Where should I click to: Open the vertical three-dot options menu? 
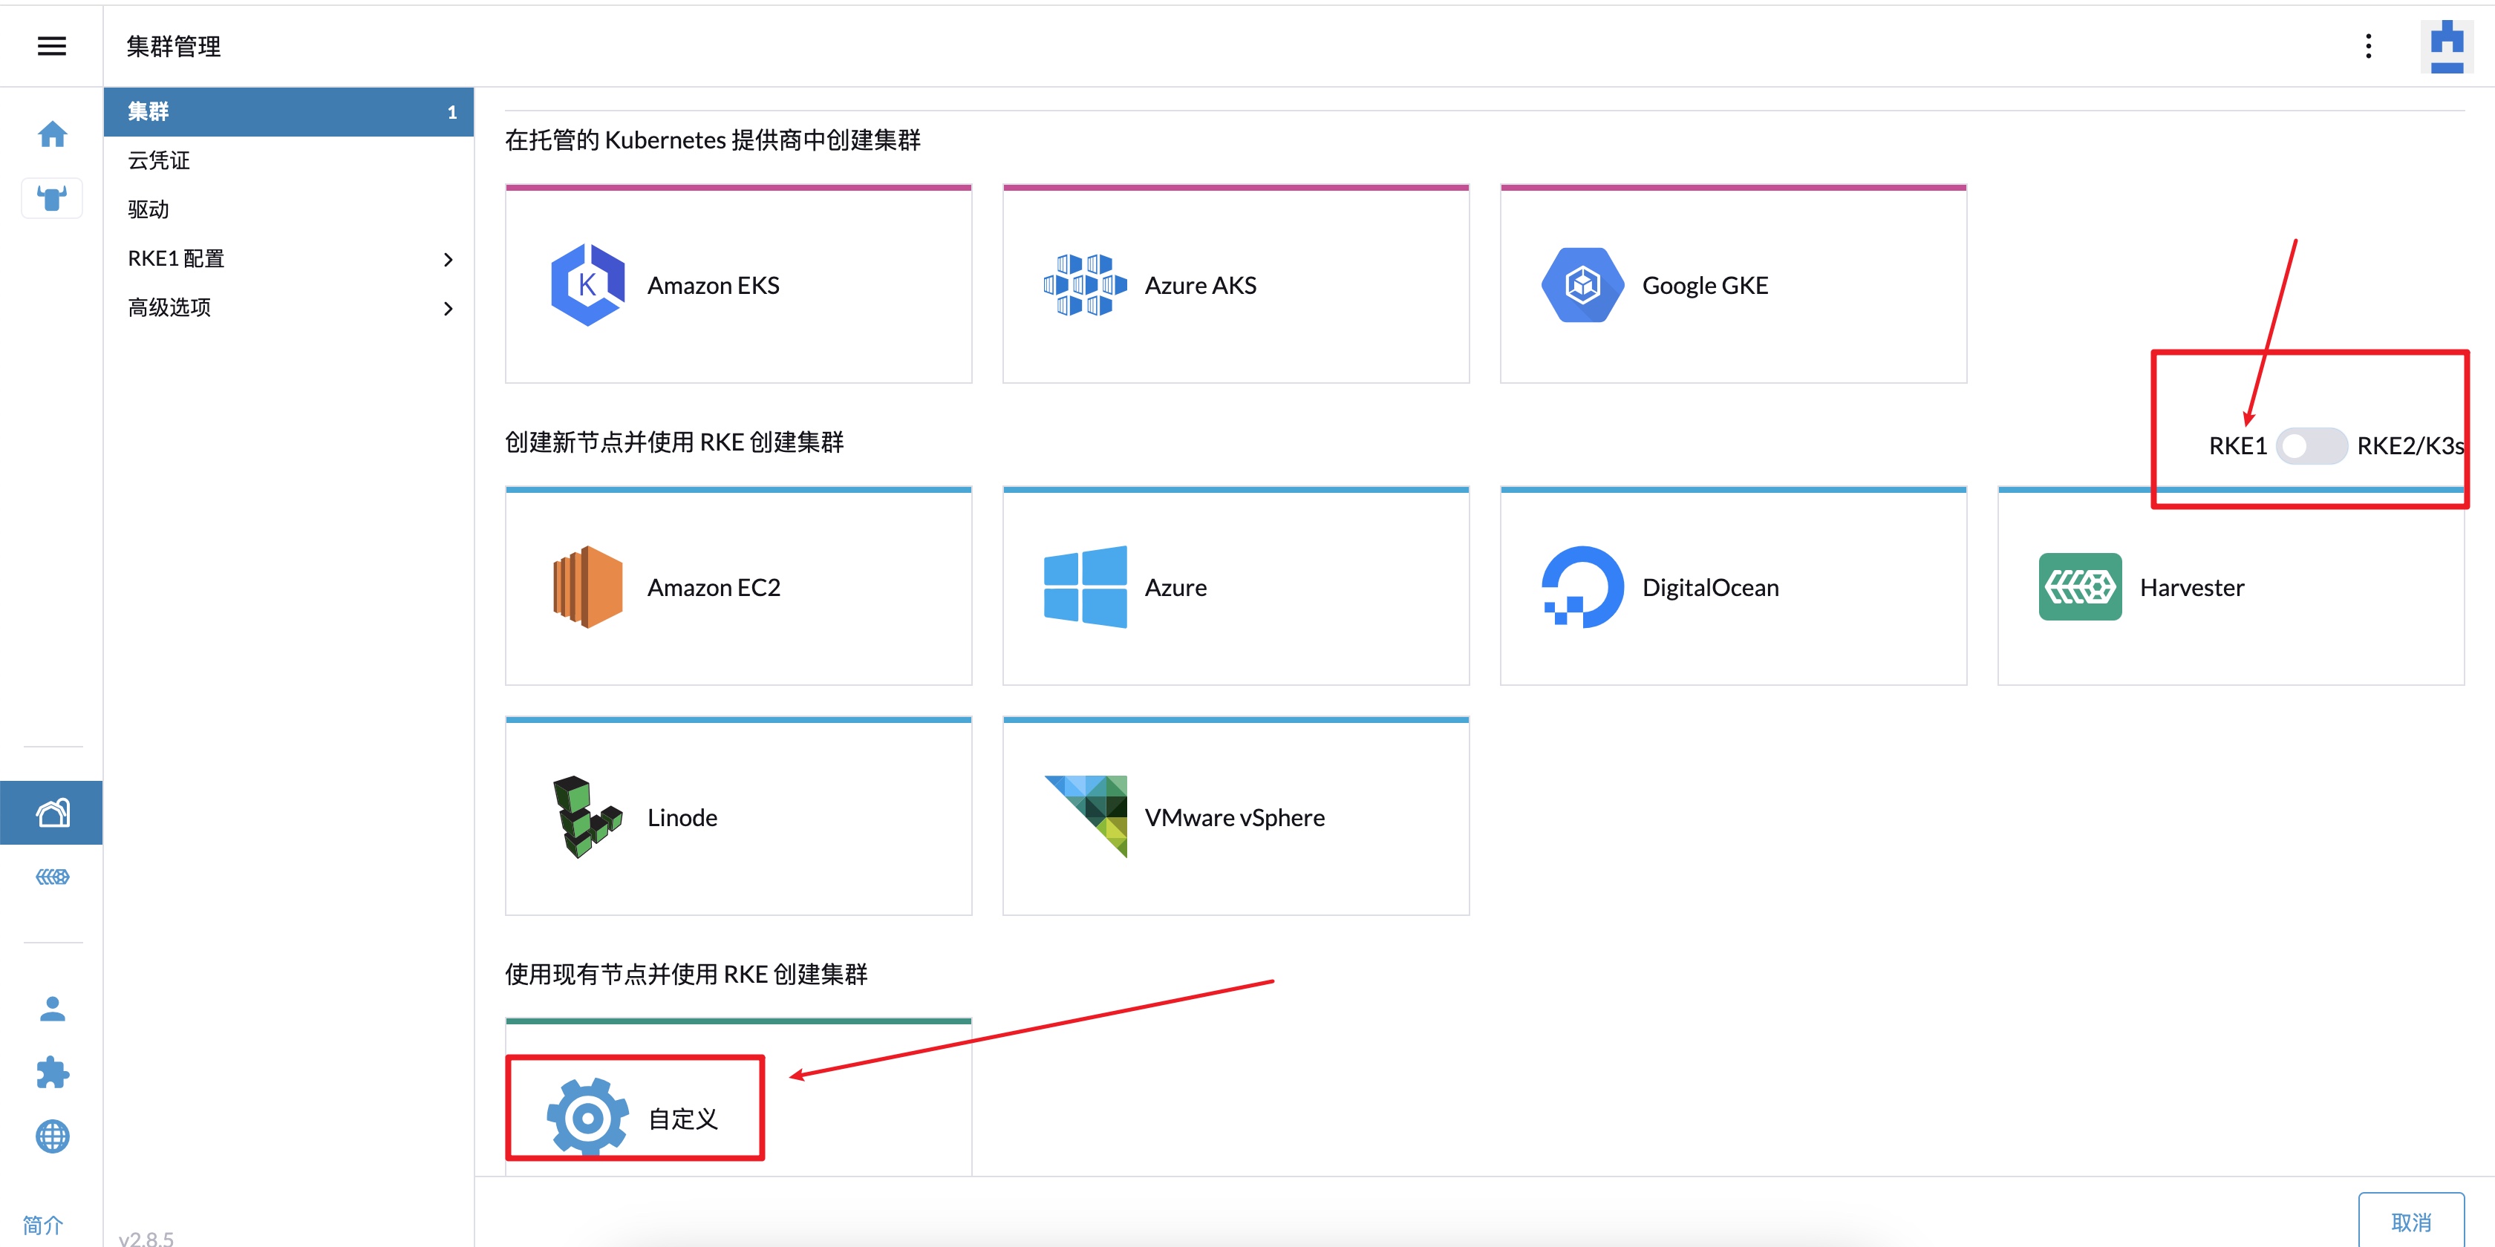[x=2368, y=45]
